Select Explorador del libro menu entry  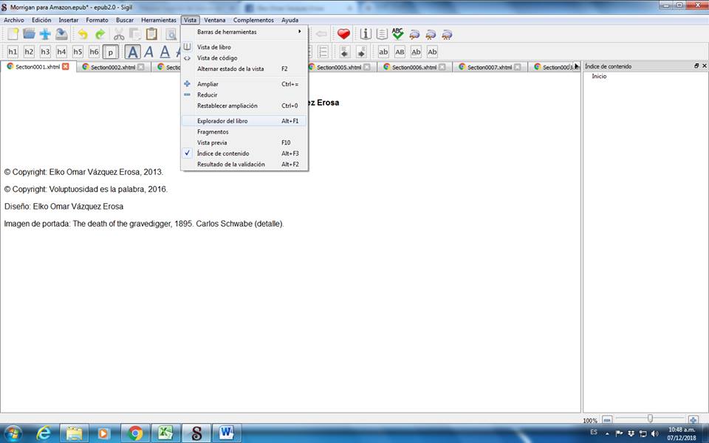(222, 120)
